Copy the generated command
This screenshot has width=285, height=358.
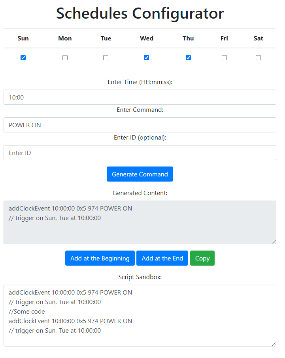click(202, 258)
